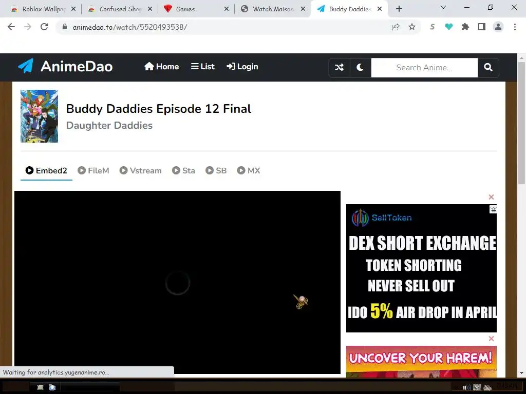Click the teal heart extension icon

(448, 27)
